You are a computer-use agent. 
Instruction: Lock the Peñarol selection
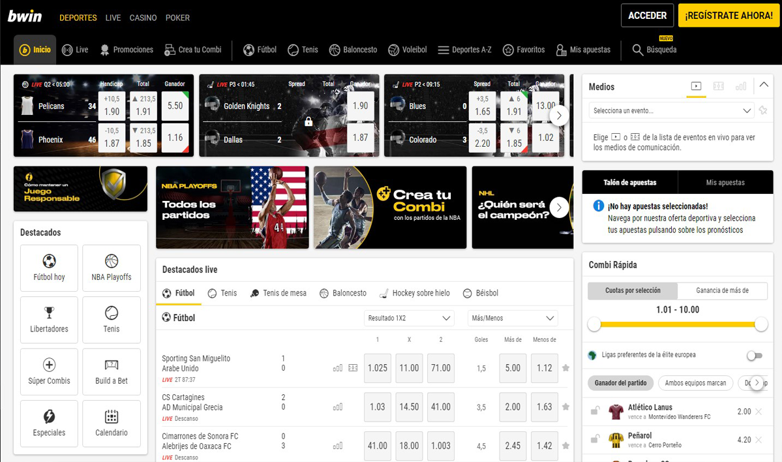coord(595,439)
